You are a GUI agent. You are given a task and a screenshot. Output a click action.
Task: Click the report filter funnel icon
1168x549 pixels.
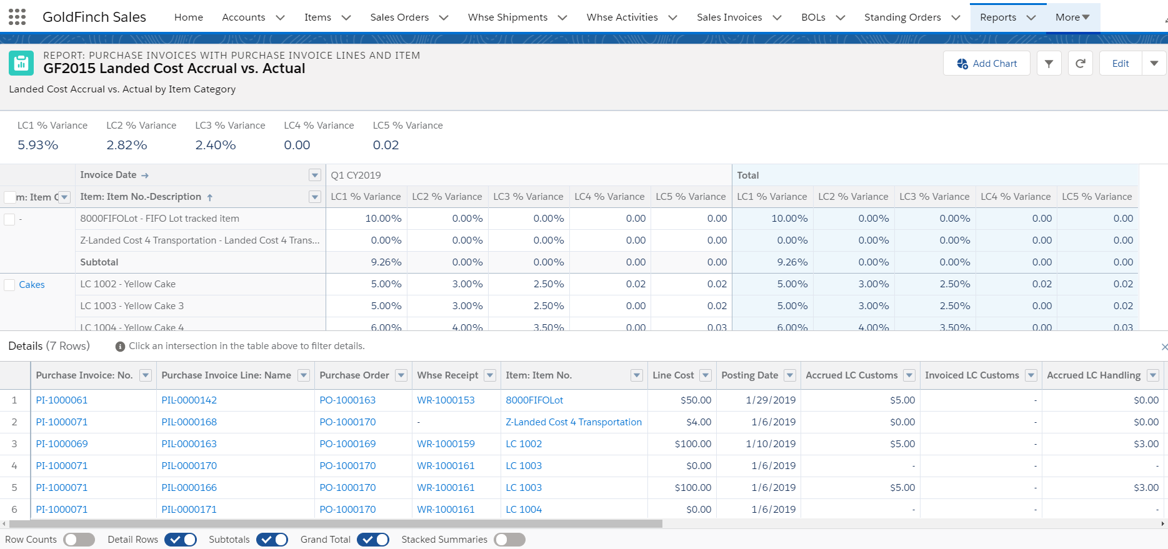(x=1049, y=63)
